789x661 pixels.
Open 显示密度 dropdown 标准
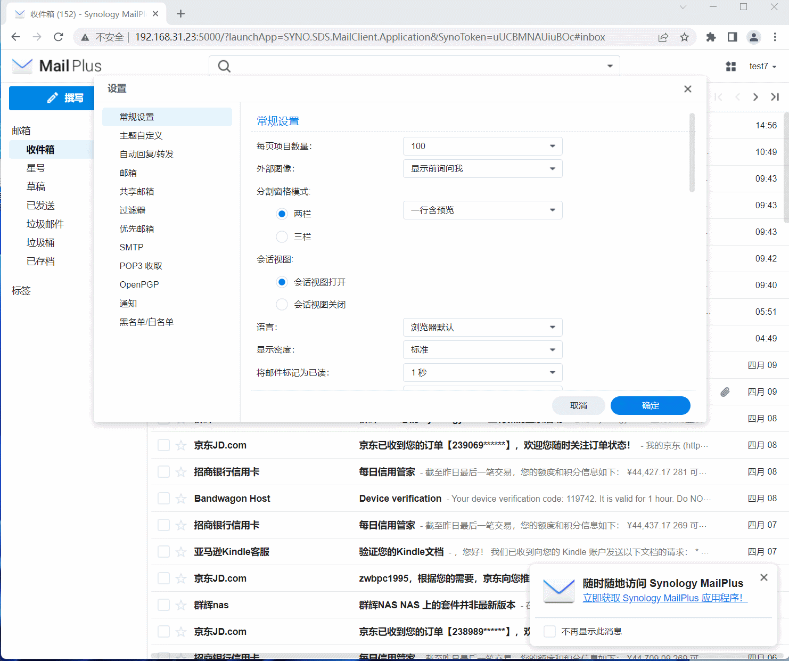(483, 349)
